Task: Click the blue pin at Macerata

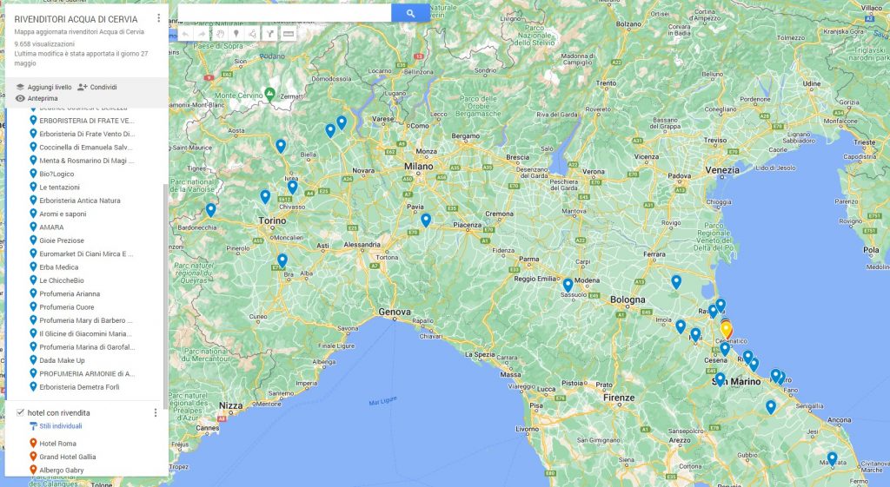Action: (x=832, y=458)
